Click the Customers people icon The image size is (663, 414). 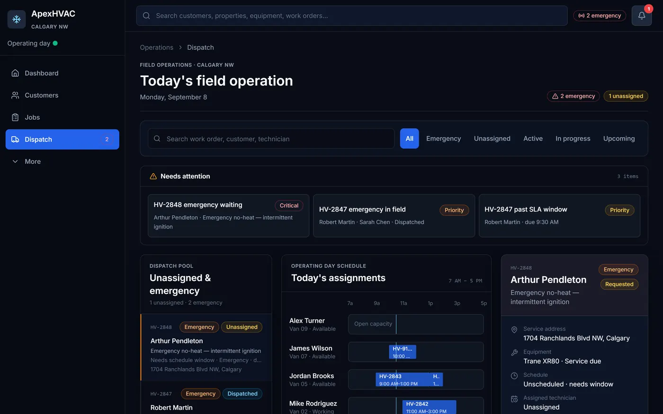(15, 95)
